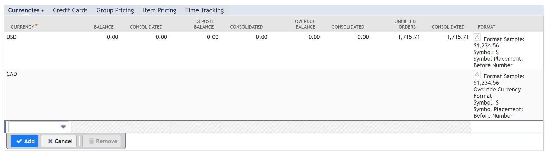Switch to the Credit Cards tab
This screenshot has height=154, width=548.
pyautogui.click(x=70, y=10)
